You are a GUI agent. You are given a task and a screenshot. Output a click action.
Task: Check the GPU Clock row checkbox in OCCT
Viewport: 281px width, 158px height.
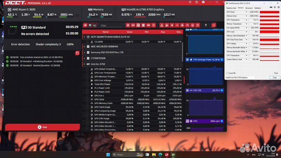click(87, 99)
